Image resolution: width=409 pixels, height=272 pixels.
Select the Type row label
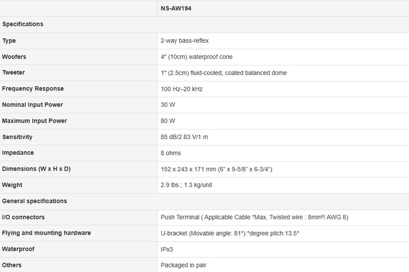pyautogui.click(x=9, y=40)
